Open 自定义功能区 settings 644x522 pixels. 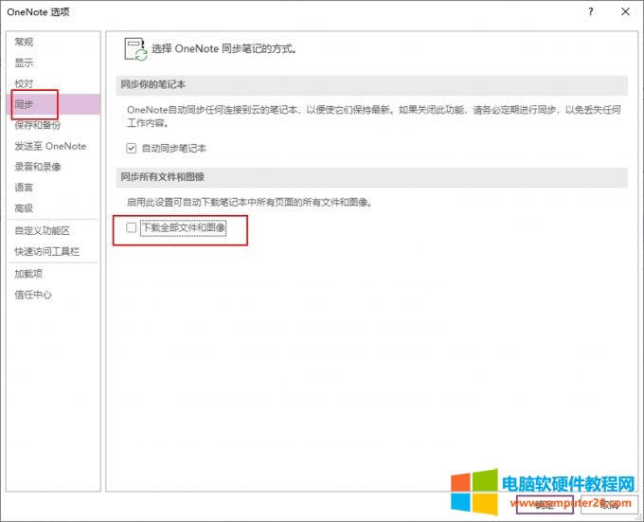click(42, 230)
